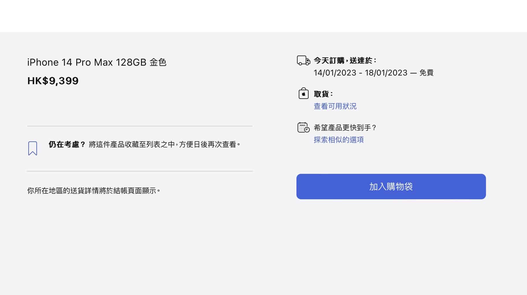Viewport: 527px width, 295px height.
Task: Click the calendar clock icon
Action: 303,127
